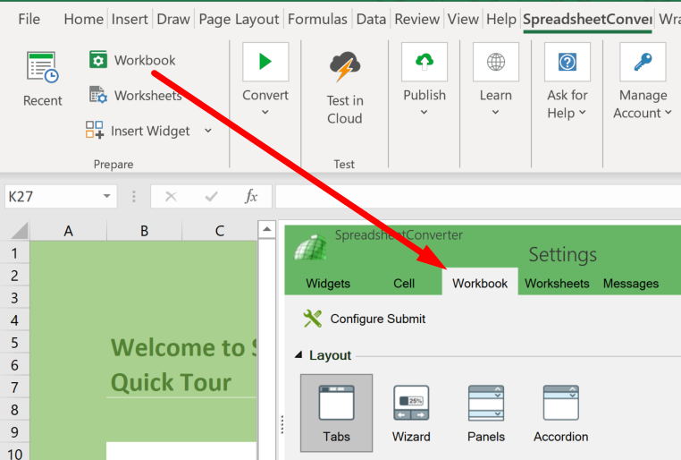
Task: Click the Worksheets settings icon
Action: [x=98, y=95]
